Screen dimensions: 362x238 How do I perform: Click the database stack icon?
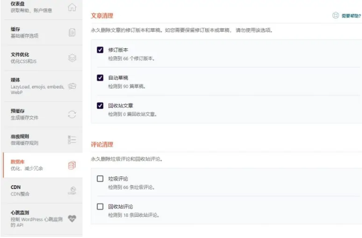pyautogui.click(x=72, y=165)
